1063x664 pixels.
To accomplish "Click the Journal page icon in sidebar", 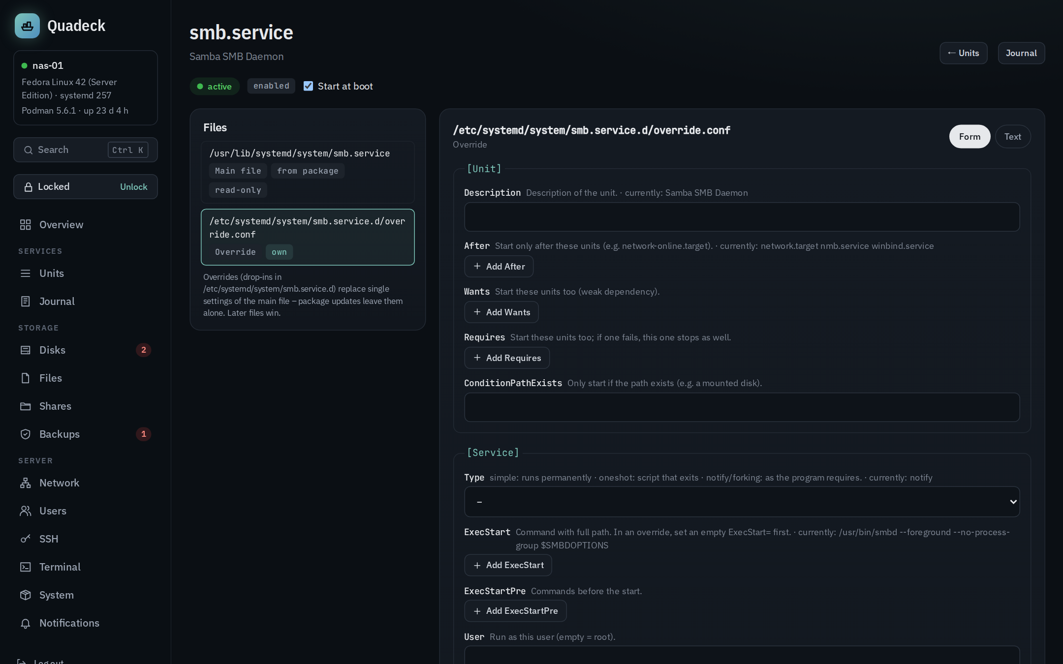I will [x=26, y=302].
